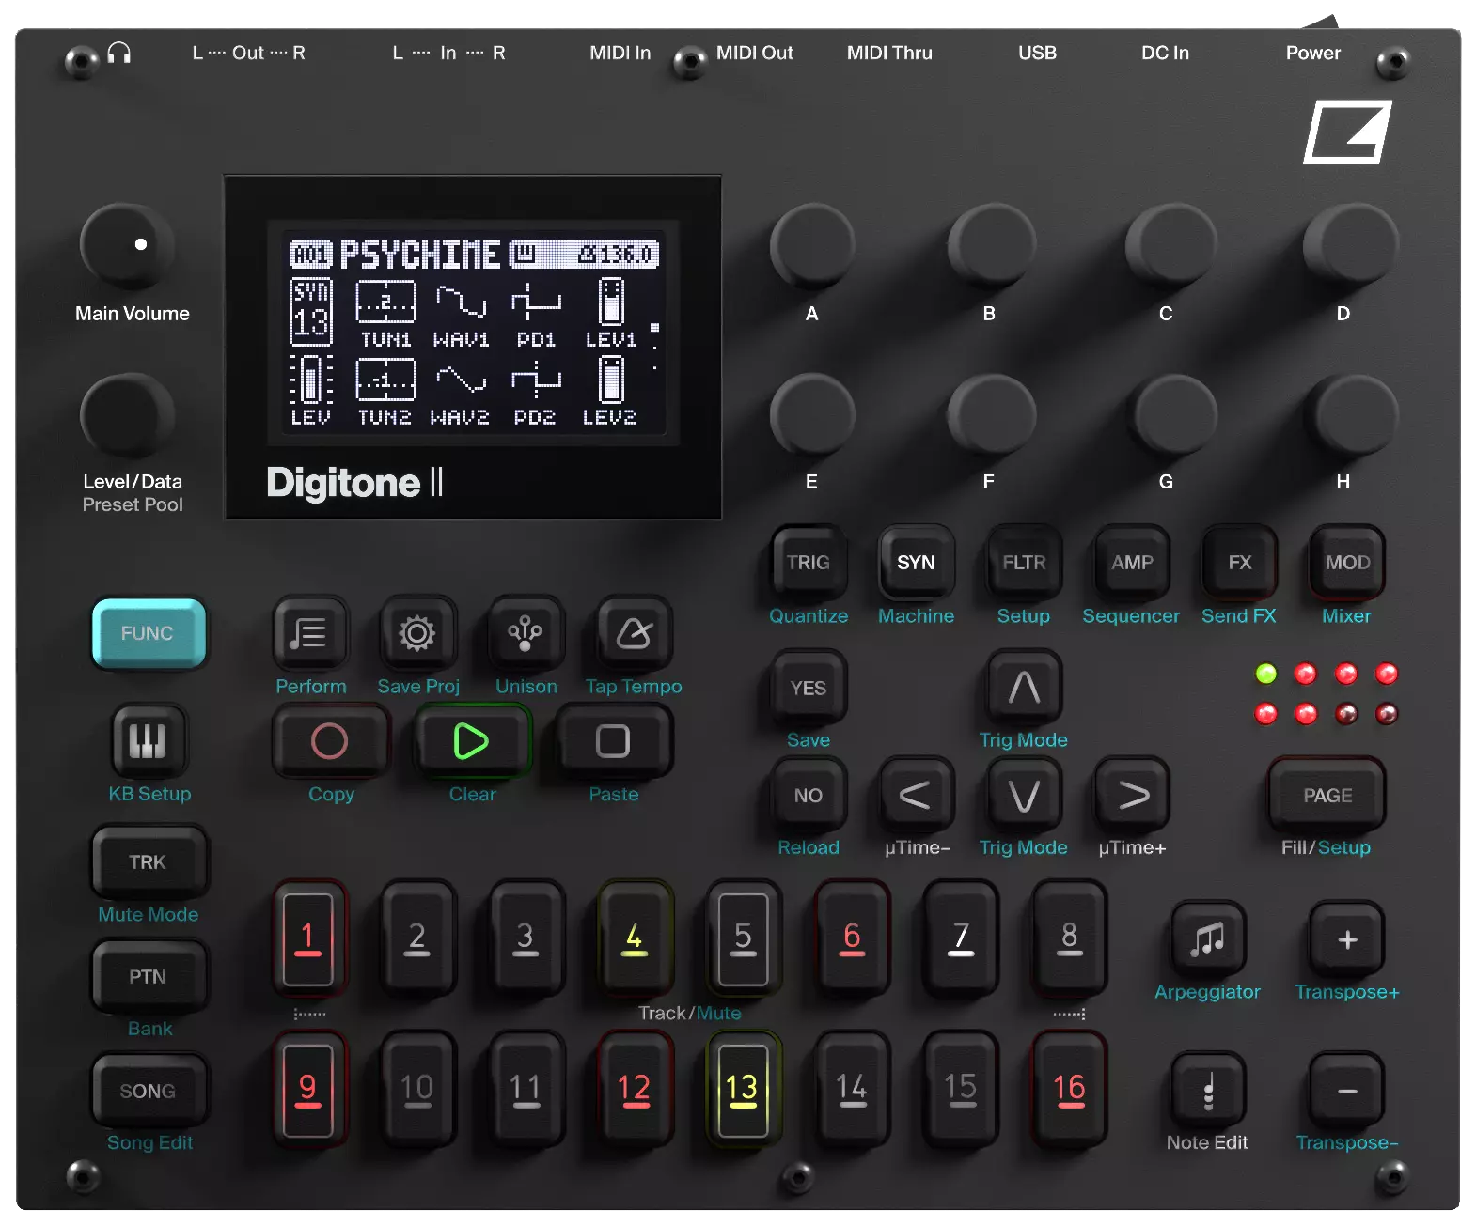Select the FX parameter page
This screenshot has width=1476, height=1225.
click(1239, 562)
